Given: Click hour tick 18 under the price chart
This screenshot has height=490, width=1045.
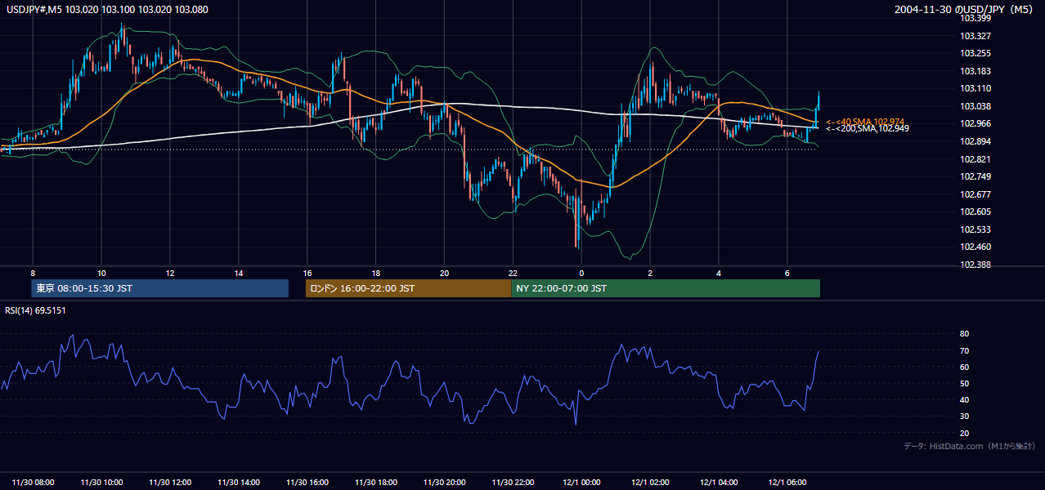Looking at the screenshot, I should pyautogui.click(x=376, y=272).
